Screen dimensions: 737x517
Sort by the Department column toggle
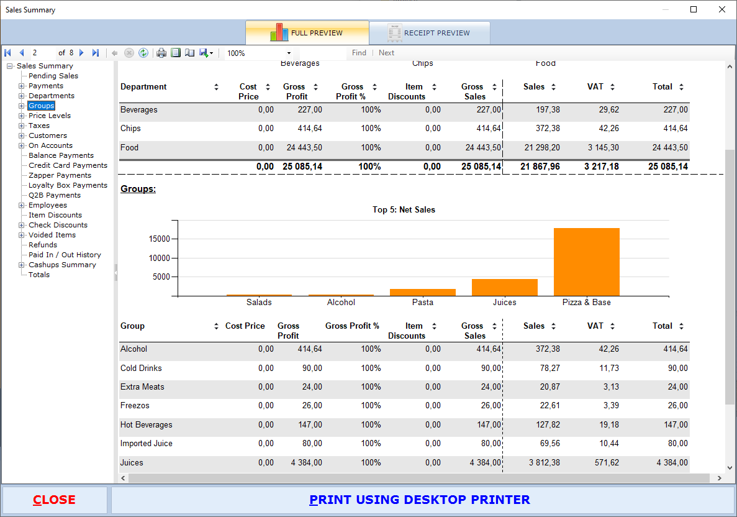pyautogui.click(x=216, y=87)
